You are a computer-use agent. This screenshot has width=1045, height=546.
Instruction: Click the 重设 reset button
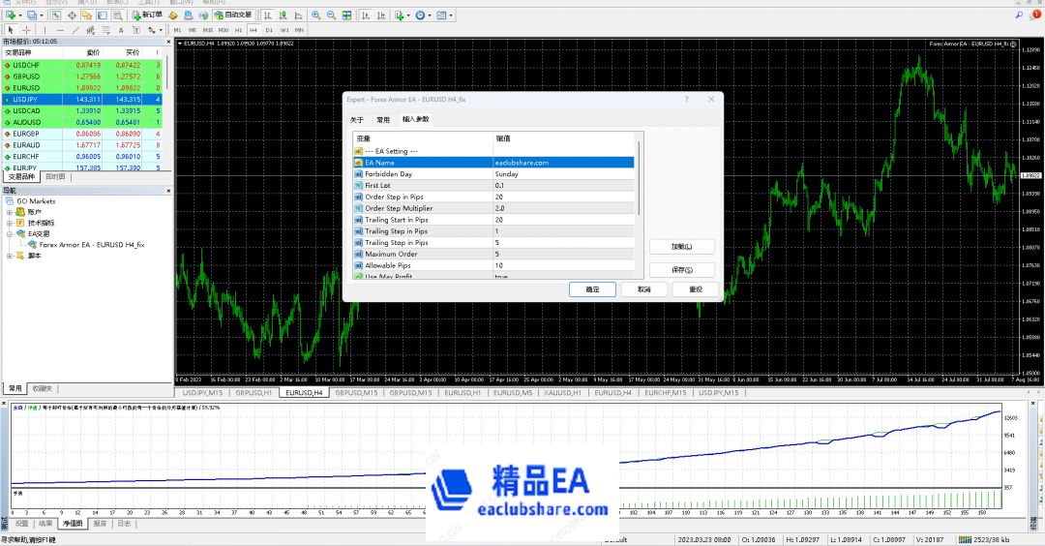[696, 289]
